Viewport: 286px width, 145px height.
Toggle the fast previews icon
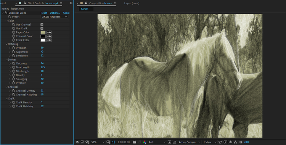point(225,142)
